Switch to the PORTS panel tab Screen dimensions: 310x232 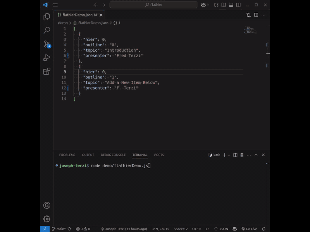point(159,155)
